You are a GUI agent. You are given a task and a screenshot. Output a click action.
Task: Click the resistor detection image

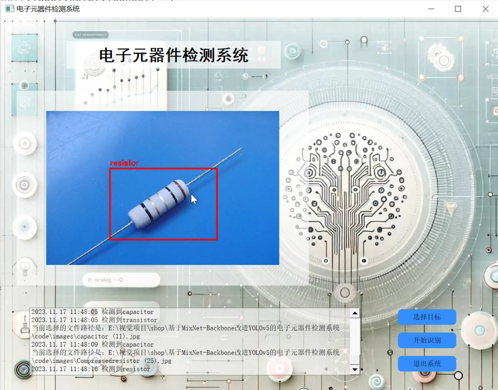pos(163,188)
